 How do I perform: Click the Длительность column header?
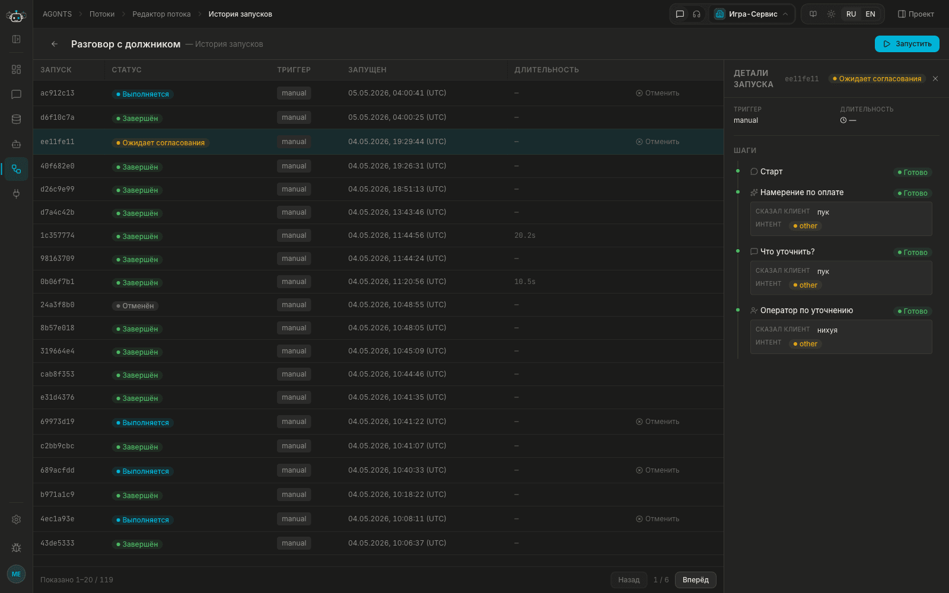click(547, 70)
